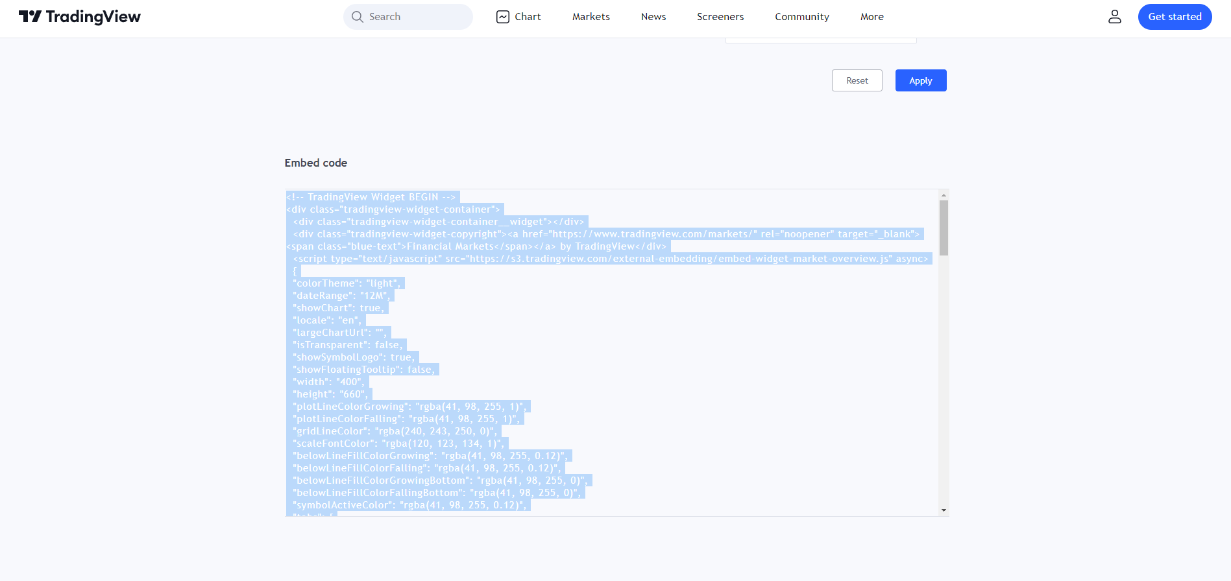Click the TradingView logo
Image resolution: width=1231 pixels, height=581 pixels.
(80, 17)
